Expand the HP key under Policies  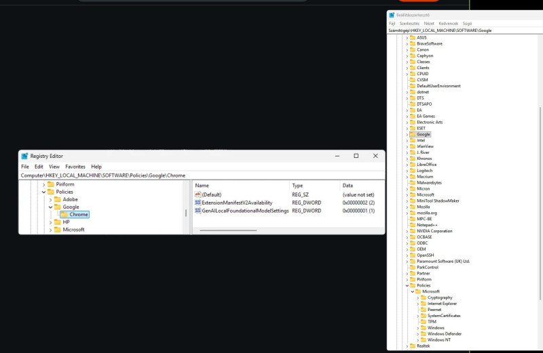click(50, 222)
